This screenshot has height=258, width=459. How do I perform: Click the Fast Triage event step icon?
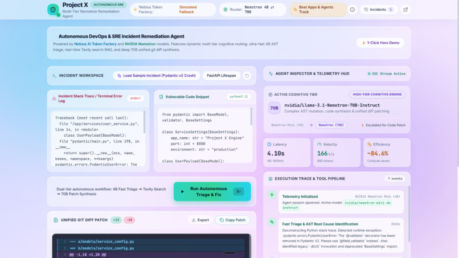coord(272,222)
